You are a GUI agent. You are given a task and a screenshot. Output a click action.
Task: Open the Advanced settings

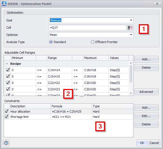[146, 92]
